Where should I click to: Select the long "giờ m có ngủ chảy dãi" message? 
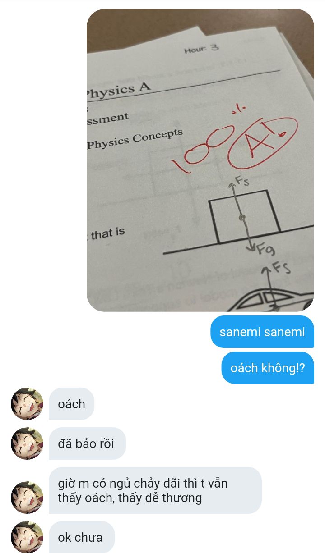point(155,490)
